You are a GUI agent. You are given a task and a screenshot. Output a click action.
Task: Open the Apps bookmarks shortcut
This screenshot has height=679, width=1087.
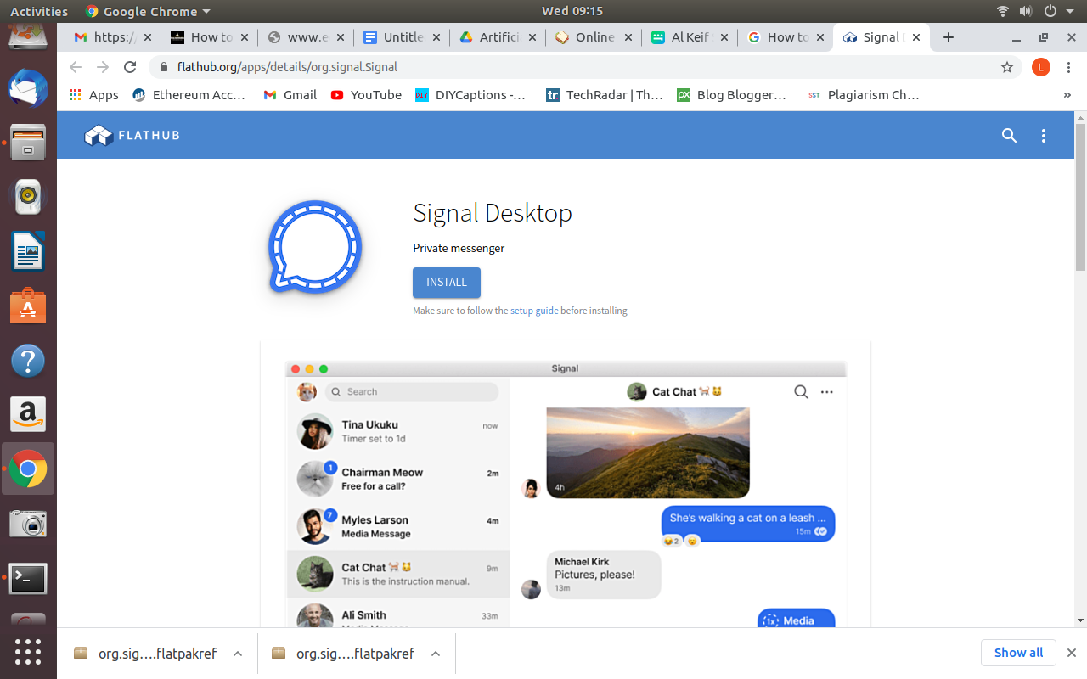click(93, 95)
